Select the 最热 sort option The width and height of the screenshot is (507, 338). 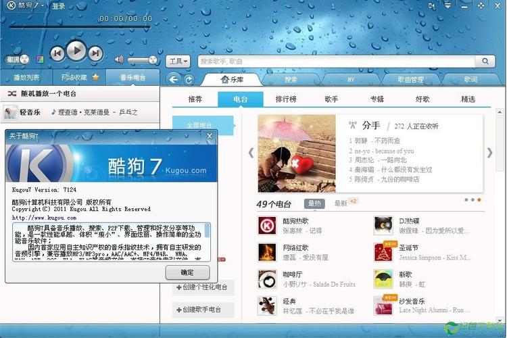[x=315, y=203]
